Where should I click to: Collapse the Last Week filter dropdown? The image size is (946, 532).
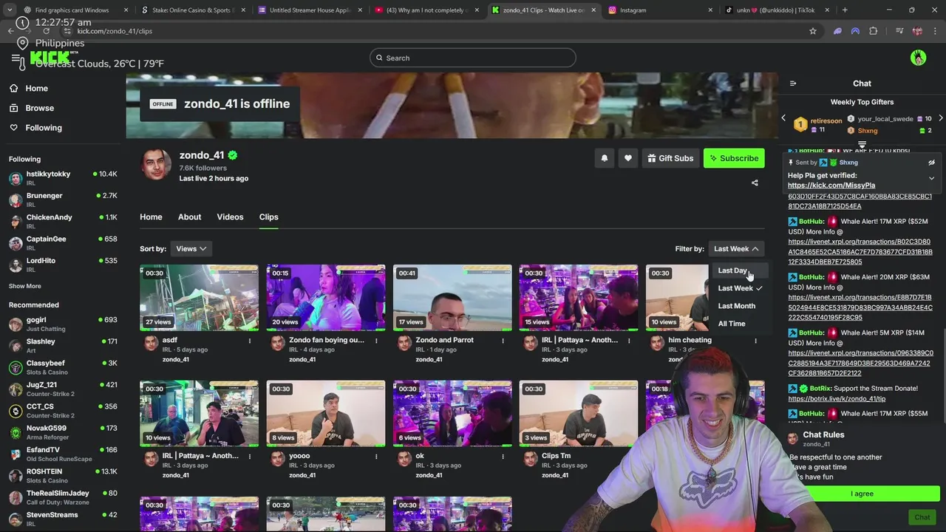(735, 249)
